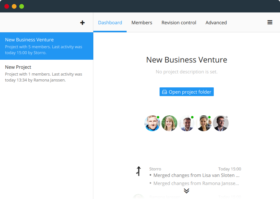Viewport: 280px width, 199px height.
Task: Select New Project in sidebar list
Action: [47, 73]
